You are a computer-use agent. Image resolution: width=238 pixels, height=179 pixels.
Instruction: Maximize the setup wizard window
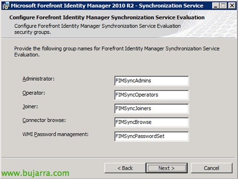224,6
